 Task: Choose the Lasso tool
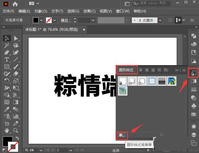(16, 45)
